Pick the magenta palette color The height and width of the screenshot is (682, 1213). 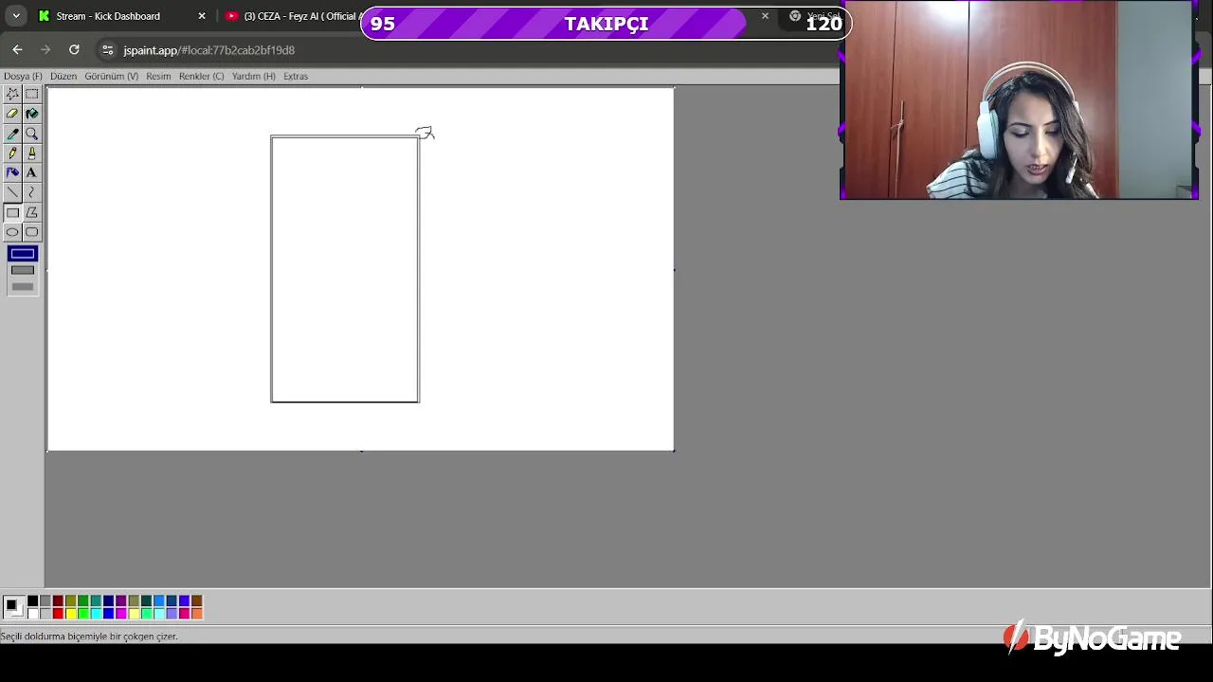click(x=120, y=613)
